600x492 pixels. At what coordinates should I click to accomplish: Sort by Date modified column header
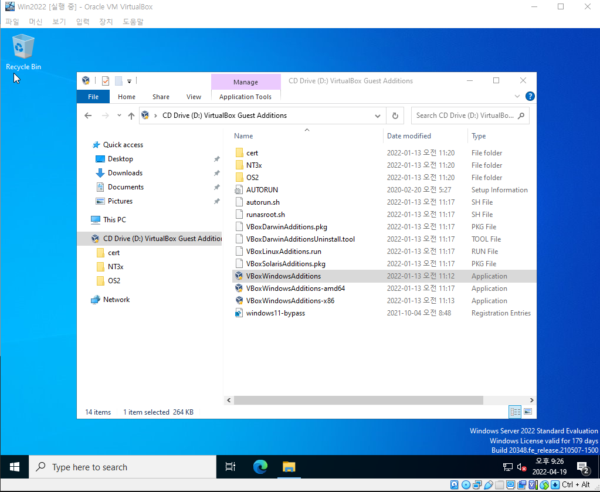(x=409, y=136)
